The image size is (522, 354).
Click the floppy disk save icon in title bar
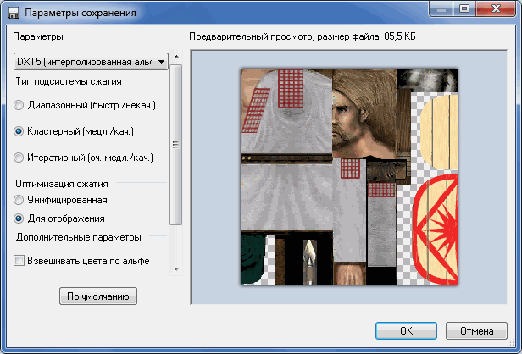pos(14,13)
